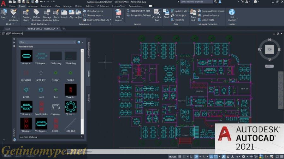Image resolution: width=284 pixels, height=159 pixels.
Task: Select the Create Block tool
Action: click(x=26, y=15)
